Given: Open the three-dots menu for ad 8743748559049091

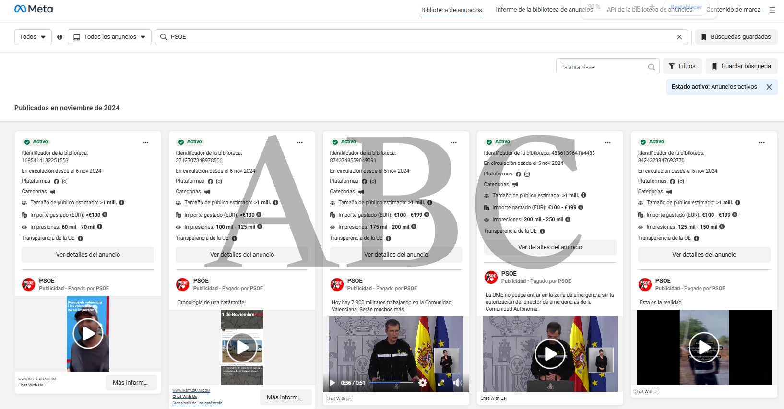Looking at the screenshot, I should point(453,142).
